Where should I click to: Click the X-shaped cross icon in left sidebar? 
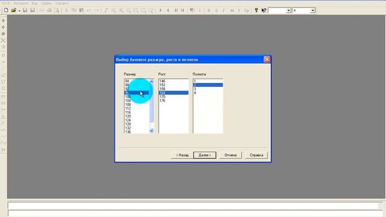point(3,40)
